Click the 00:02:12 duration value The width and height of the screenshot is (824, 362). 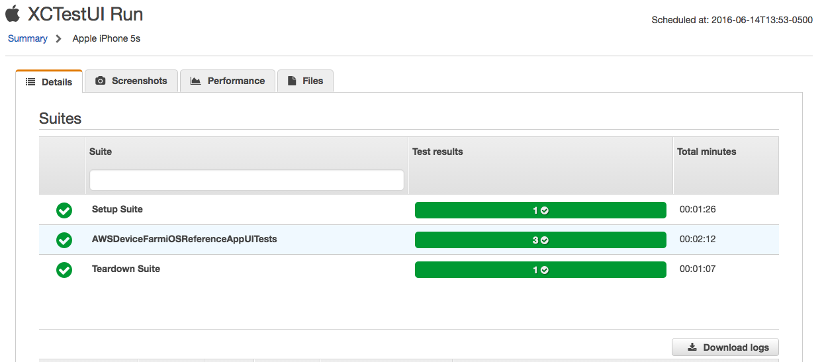[x=698, y=239]
